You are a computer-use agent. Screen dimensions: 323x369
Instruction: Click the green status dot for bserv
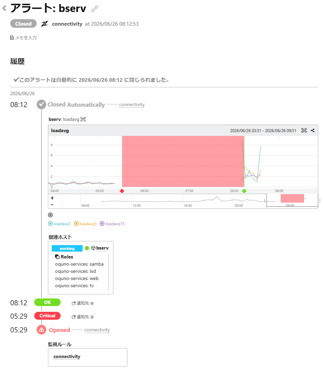(x=87, y=248)
